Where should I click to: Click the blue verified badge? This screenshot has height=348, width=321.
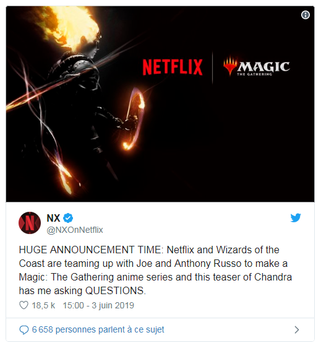coord(68,218)
